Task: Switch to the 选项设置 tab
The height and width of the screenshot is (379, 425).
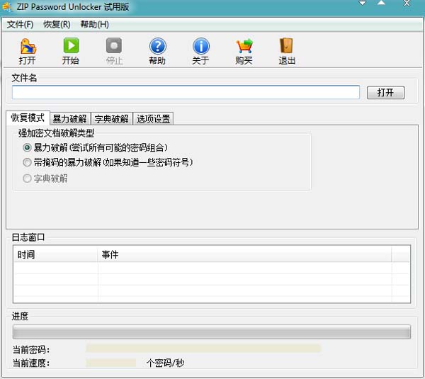Action: coord(153,118)
